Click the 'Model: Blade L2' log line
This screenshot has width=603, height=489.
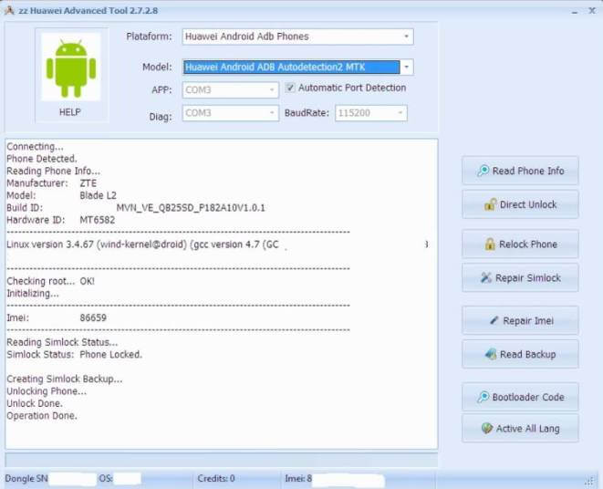pyautogui.click(x=61, y=195)
